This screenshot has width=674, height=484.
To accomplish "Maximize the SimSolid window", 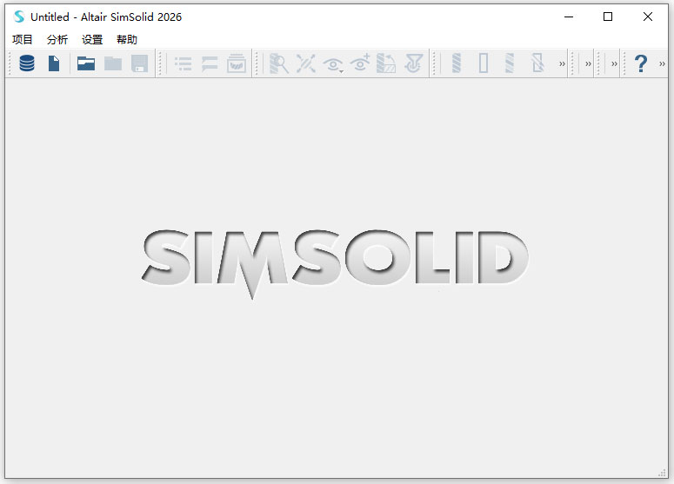I will (608, 17).
